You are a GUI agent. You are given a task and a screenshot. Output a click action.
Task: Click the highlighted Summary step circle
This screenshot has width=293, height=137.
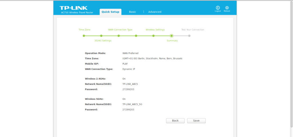171,36
